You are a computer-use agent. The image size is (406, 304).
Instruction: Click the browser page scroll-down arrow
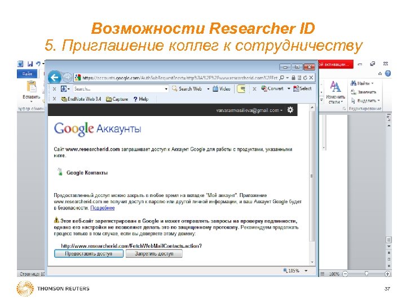click(312, 262)
